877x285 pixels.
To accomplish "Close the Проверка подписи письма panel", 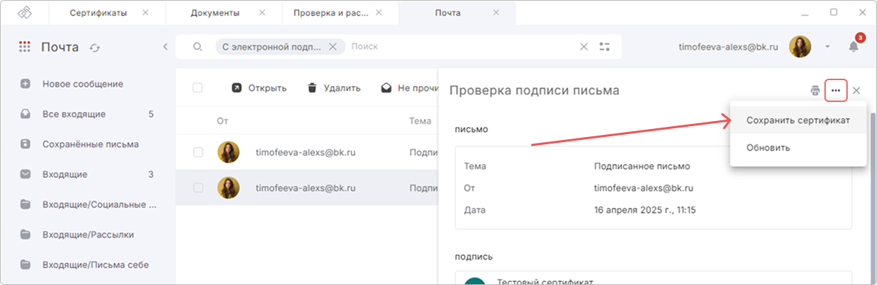I will tap(857, 90).
